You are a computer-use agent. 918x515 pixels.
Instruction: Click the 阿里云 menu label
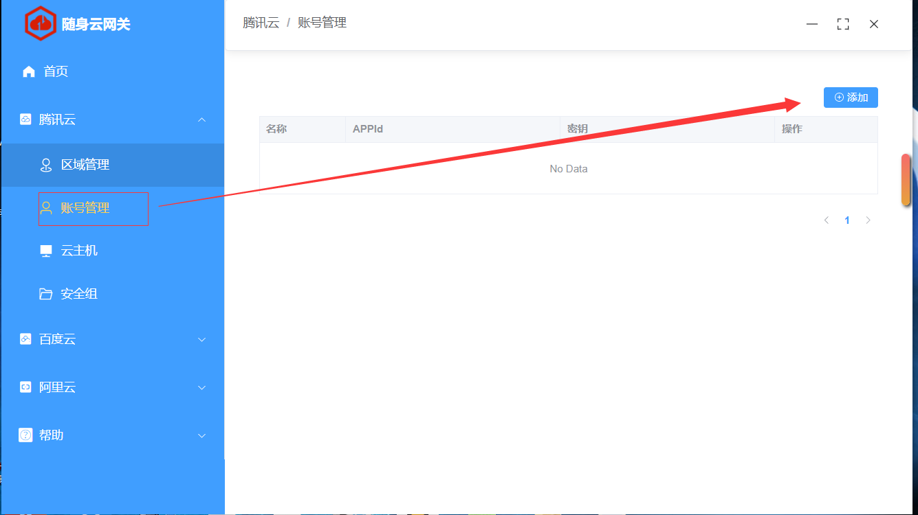[57, 387]
